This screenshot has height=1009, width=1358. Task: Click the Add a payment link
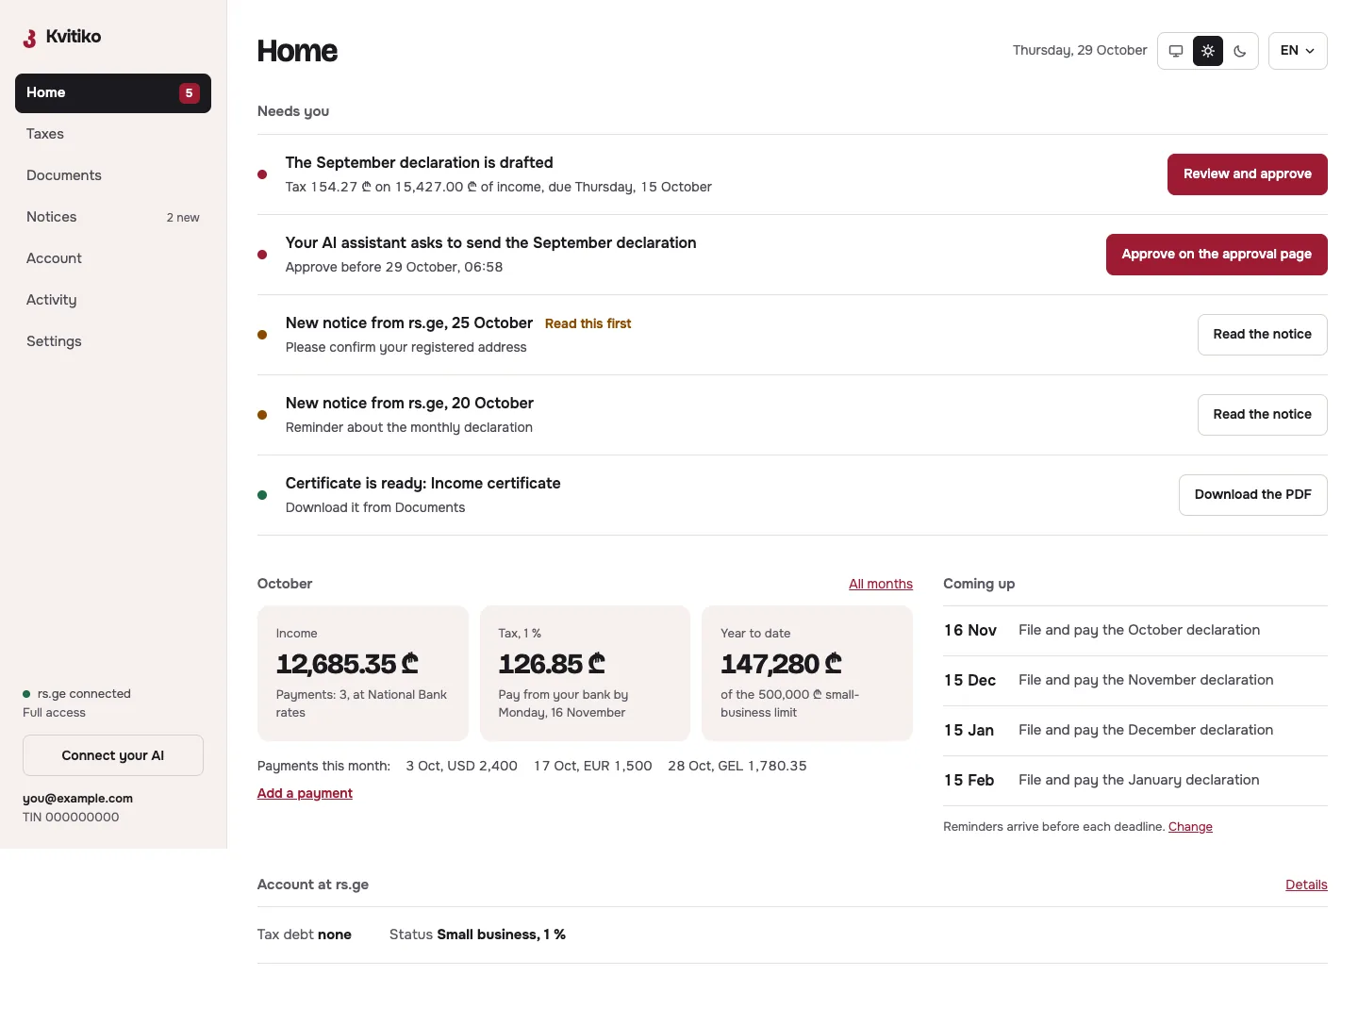(305, 793)
